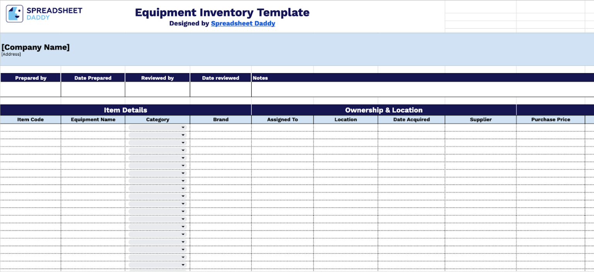The width and height of the screenshot is (594, 272).
Task: Open the Spreadsheet Daddy hyperlink
Action: pyautogui.click(x=243, y=23)
